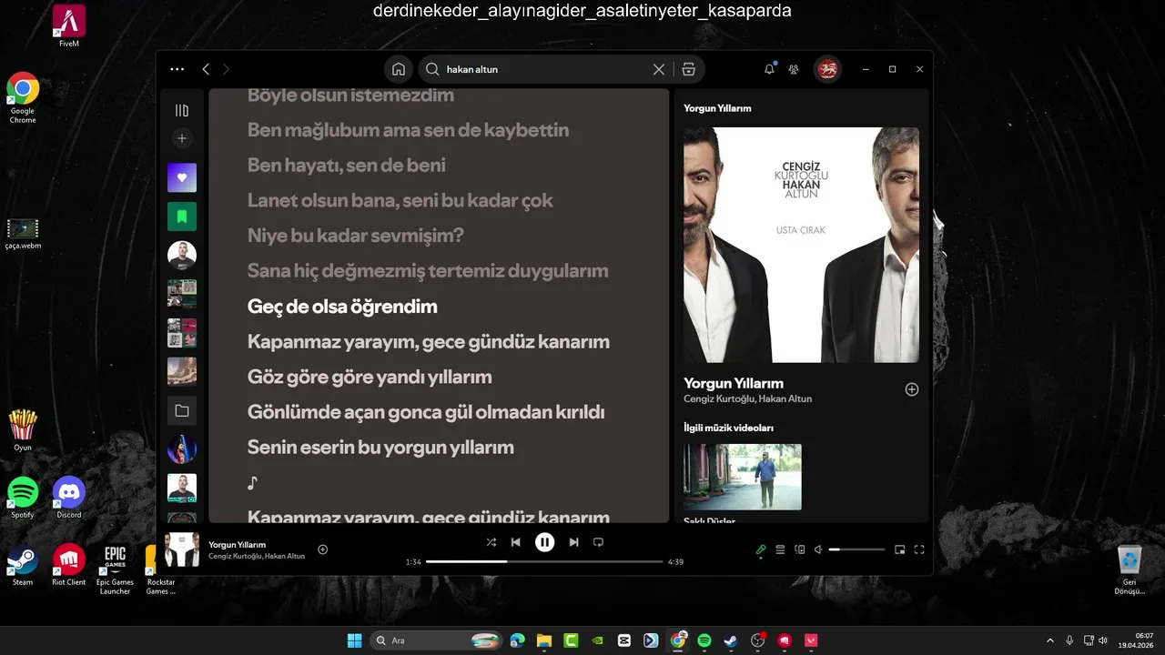
Task: Adjust the Spotify volume slider
Action: 856,549
